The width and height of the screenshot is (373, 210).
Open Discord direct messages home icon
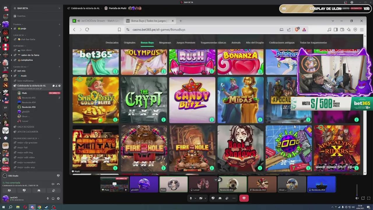coord(5,8)
